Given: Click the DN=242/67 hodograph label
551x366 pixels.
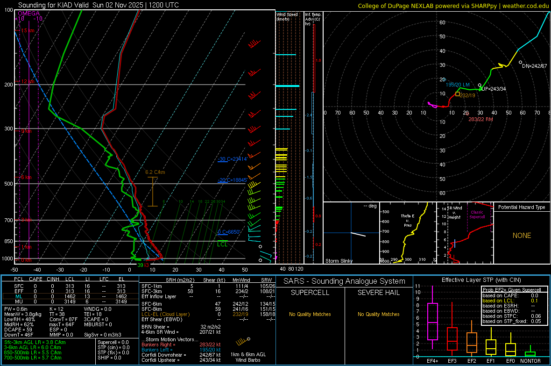Looking at the screenshot, I should pyautogui.click(x=534, y=66).
